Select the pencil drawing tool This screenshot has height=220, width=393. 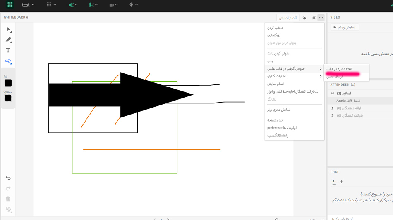(8, 40)
